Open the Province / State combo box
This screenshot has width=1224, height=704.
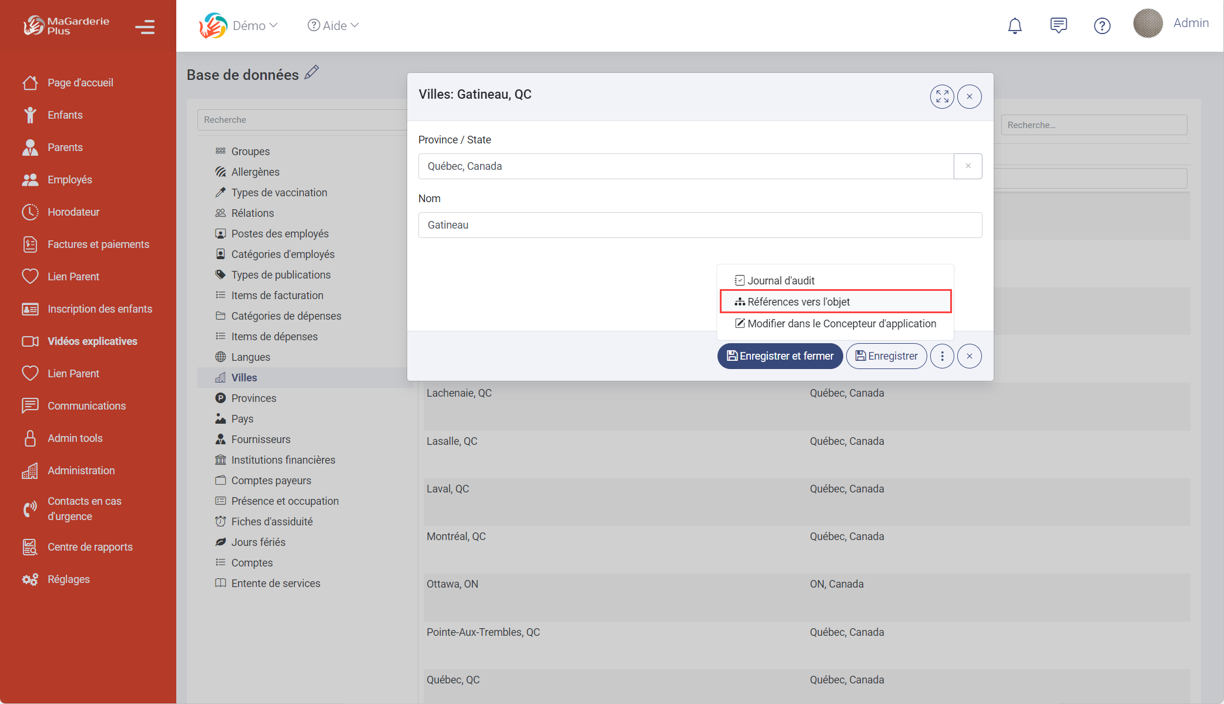(685, 166)
